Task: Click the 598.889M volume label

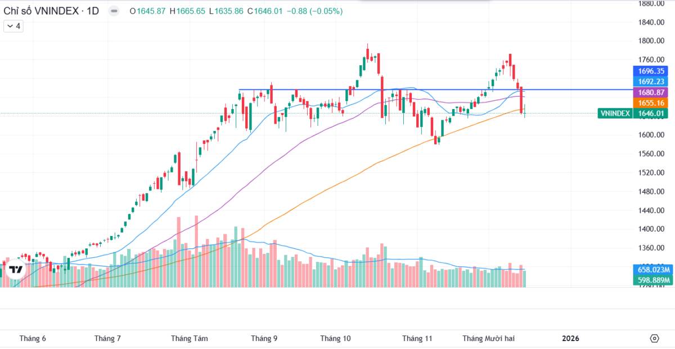Action: click(x=652, y=280)
